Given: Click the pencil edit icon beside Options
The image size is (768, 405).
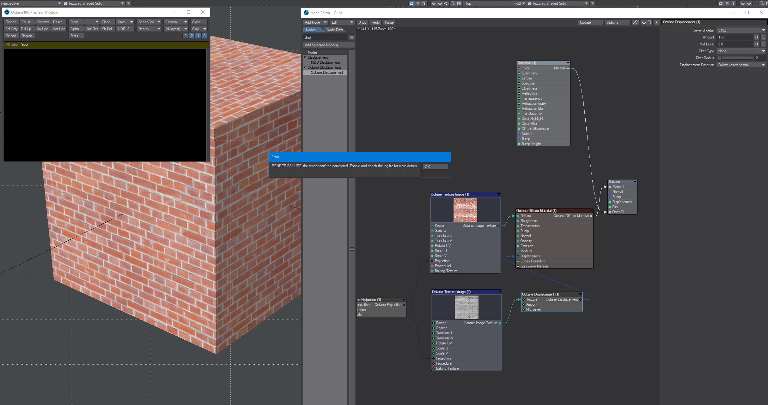Looking at the screenshot, I should (x=635, y=22).
